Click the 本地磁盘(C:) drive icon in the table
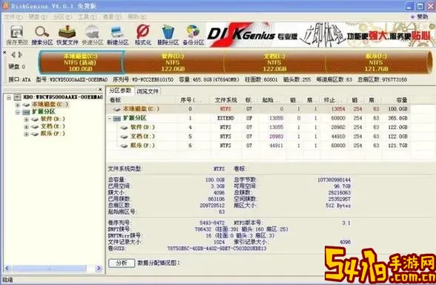Screen dimensions: 436x285 117,109
